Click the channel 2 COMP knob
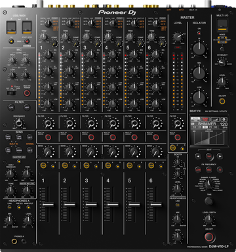 coord(76,43)
